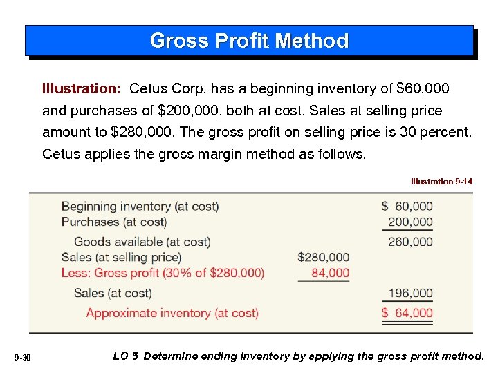Click the "Beginning inventory (at cost)" row label

coord(140,207)
